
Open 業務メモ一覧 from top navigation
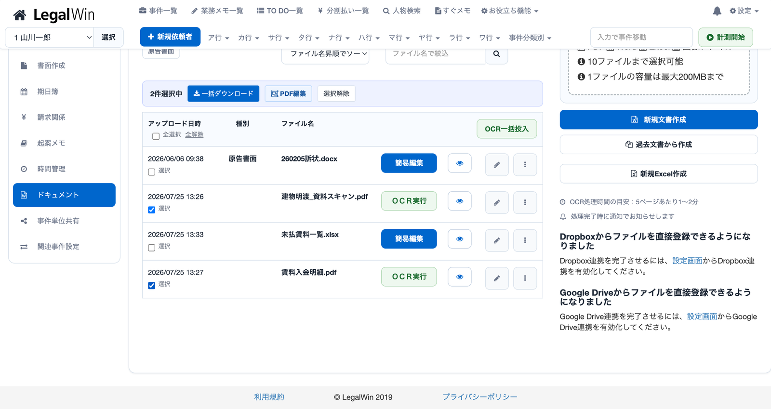(x=217, y=11)
